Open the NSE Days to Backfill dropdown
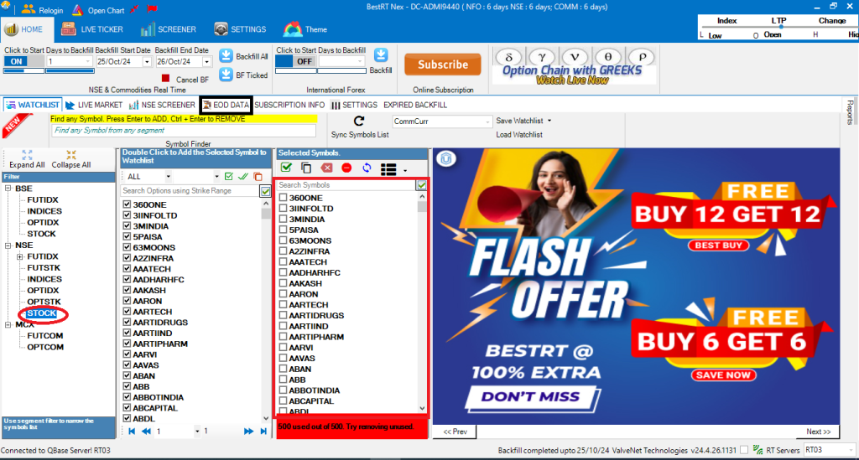This screenshot has height=460, width=859. (x=87, y=62)
